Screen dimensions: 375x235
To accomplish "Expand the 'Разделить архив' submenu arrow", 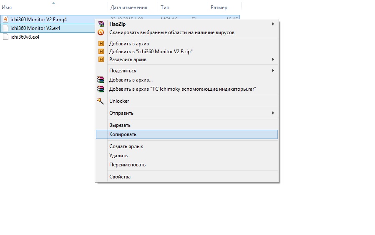I will (273, 59).
